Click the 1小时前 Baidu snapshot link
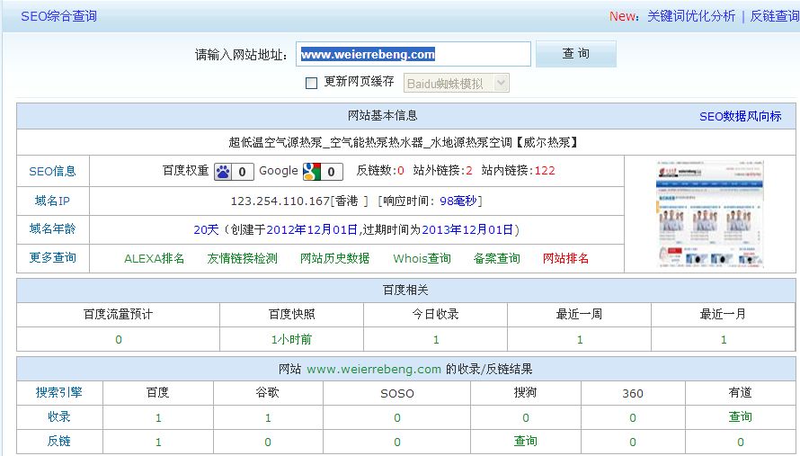Screen dimensions: 800x456 click(x=291, y=340)
